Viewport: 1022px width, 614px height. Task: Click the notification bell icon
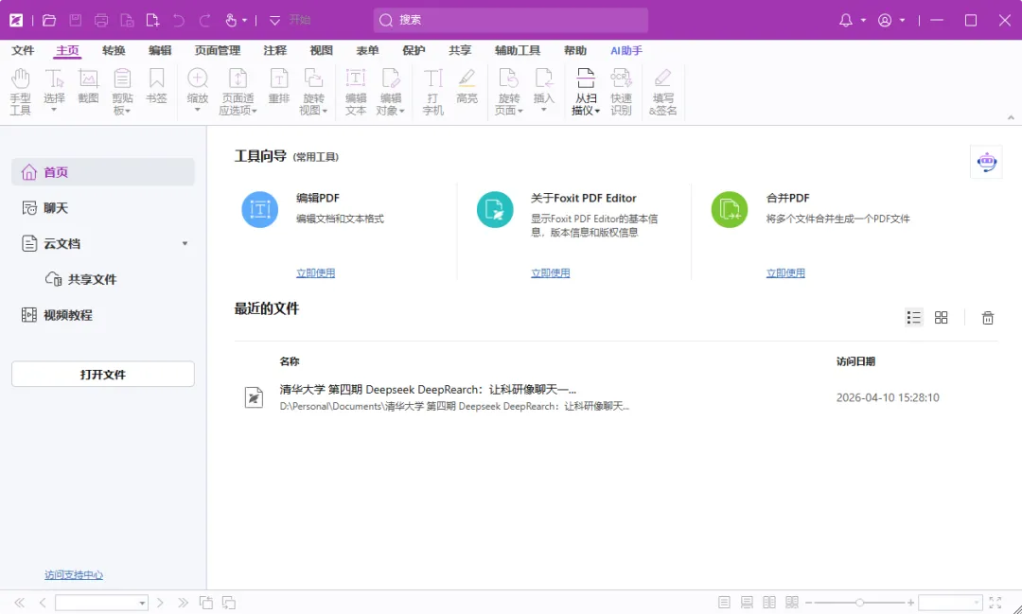pos(845,20)
